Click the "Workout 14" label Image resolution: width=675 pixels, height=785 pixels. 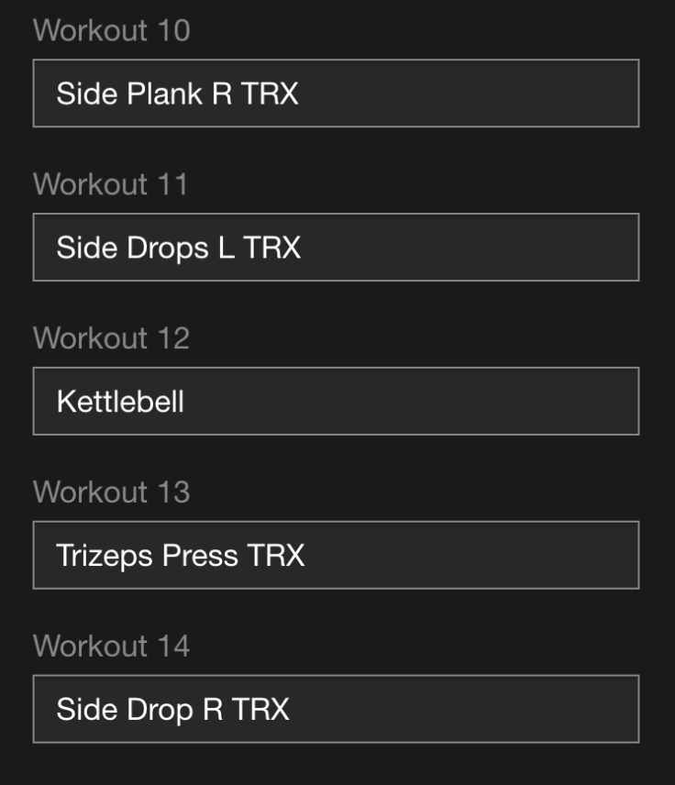(111, 647)
